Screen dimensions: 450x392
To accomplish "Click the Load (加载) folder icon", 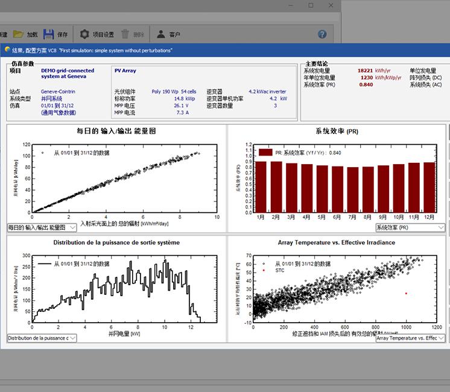I will (x=18, y=34).
